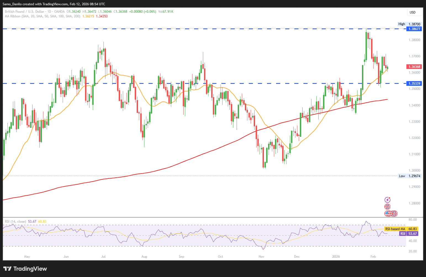Select the MA Ribbon indicator legend
Image resolution: width=426 pixels, height=277 pixels.
tap(43, 16)
